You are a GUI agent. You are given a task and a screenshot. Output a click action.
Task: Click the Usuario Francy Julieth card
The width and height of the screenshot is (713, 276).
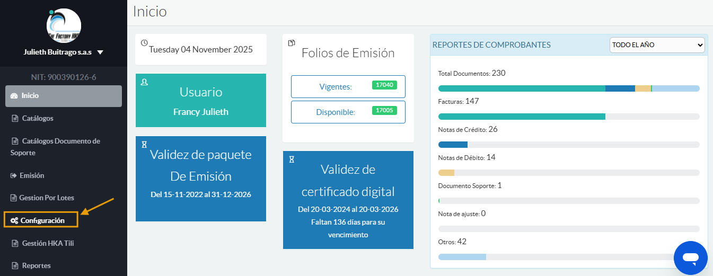[x=200, y=100]
